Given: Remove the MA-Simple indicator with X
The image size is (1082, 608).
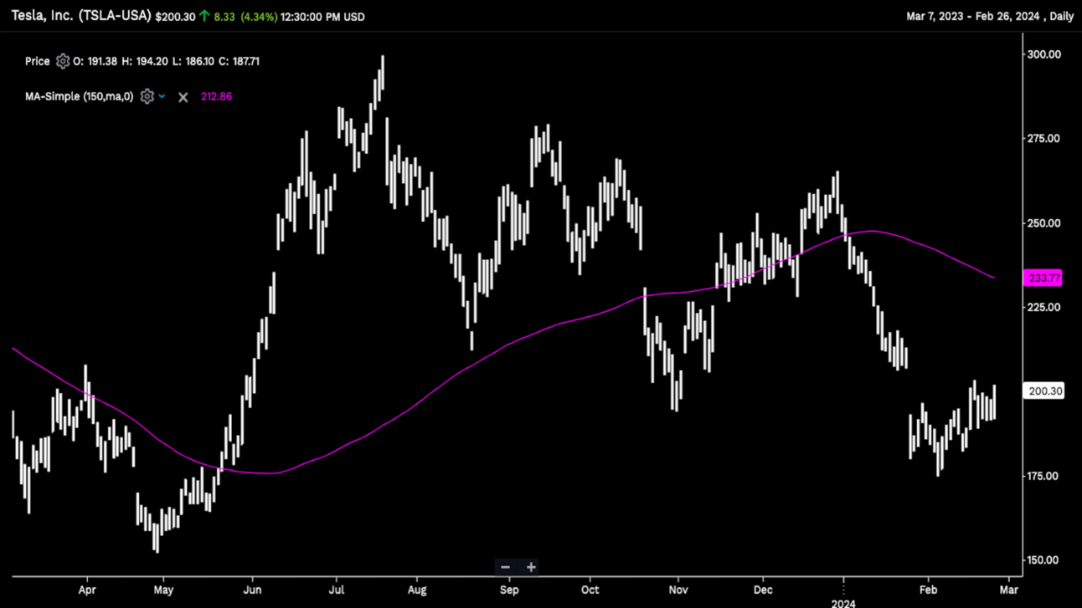Looking at the screenshot, I should click(183, 97).
